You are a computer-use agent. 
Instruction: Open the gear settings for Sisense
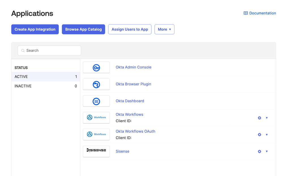[x=259, y=152]
